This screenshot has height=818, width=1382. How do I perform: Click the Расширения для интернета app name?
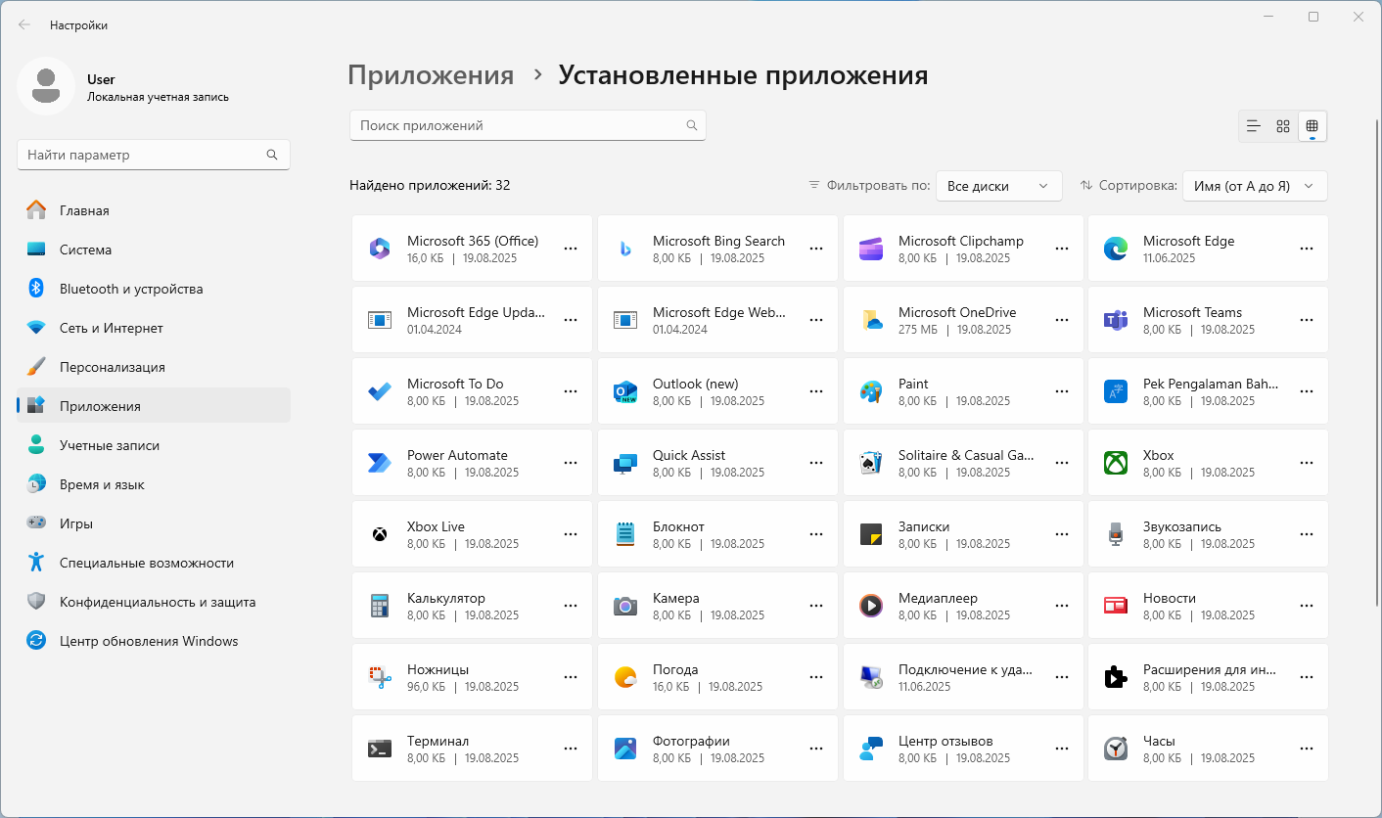(x=1210, y=669)
